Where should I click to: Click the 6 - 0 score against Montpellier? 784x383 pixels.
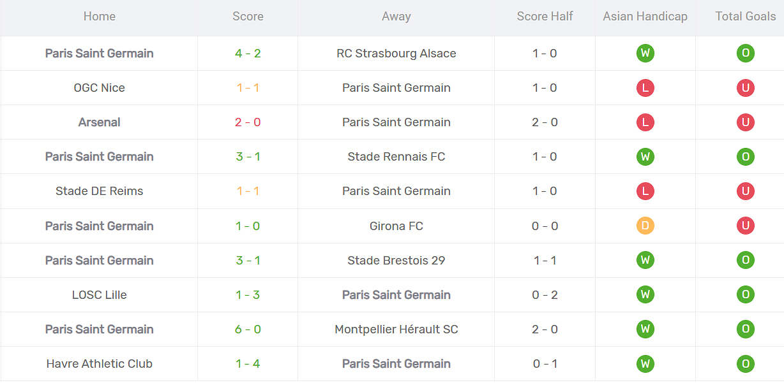(x=248, y=329)
